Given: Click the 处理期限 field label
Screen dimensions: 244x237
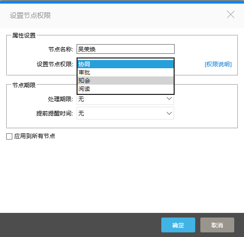Looking at the screenshot, I should 61,99.
